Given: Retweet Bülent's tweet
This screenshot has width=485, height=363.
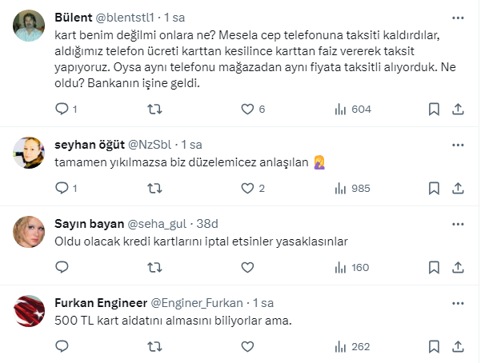Looking at the screenshot, I should tap(155, 110).
